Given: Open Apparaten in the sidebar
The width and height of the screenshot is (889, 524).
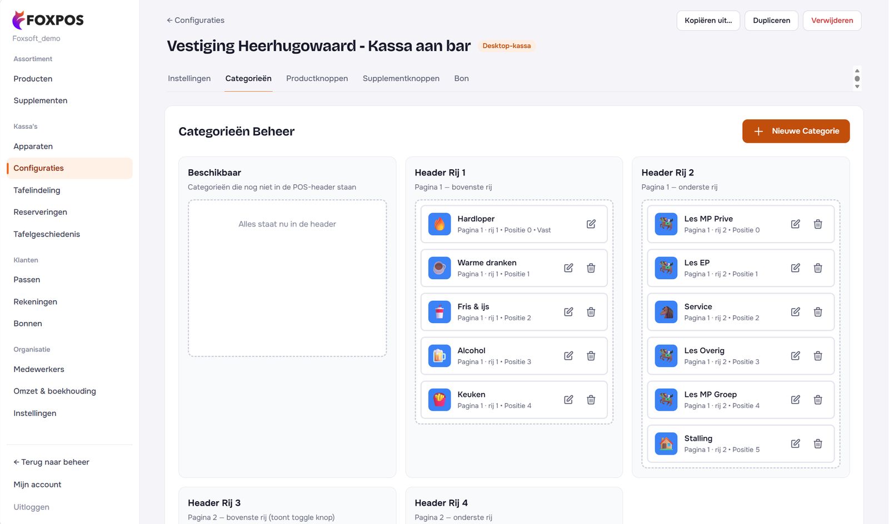Looking at the screenshot, I should point(69,147).
